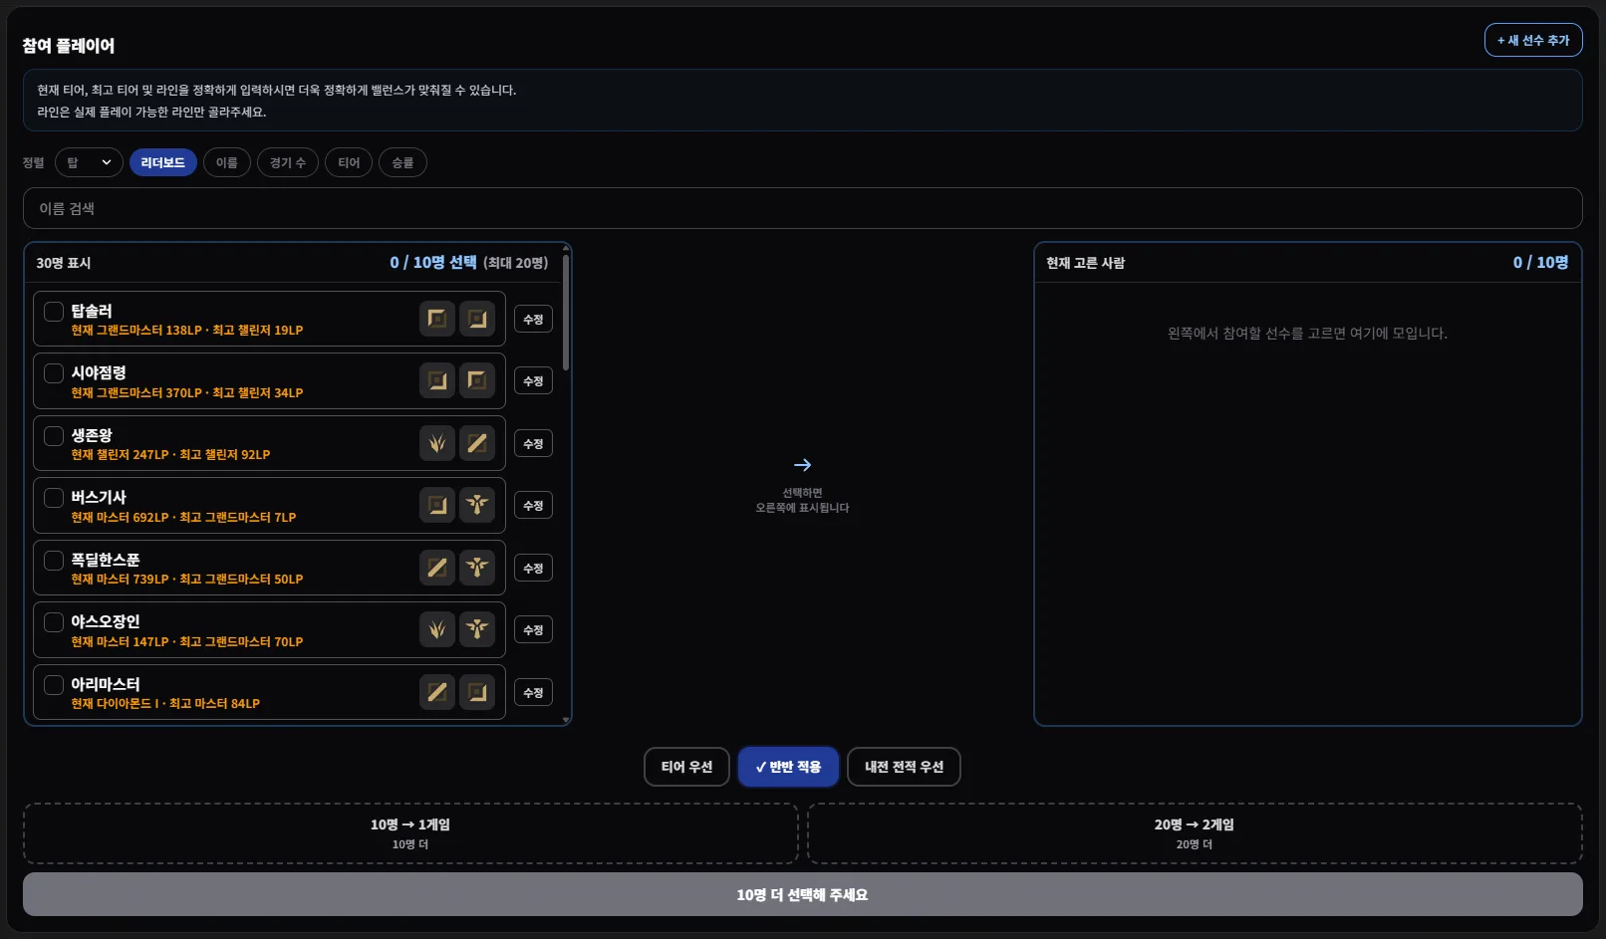1606x939 pixels.
Task: Sort players by 경기 수
Action: click(x=288, y=162)
